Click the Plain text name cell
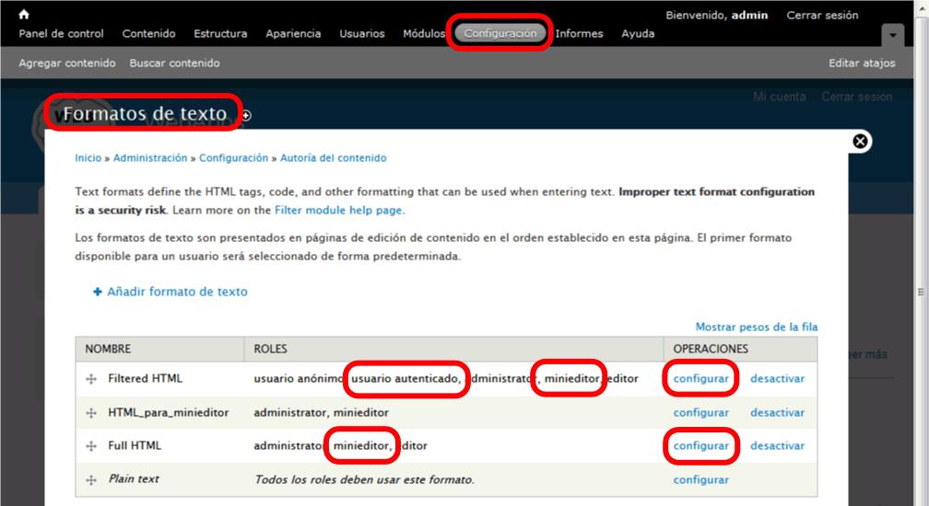 (x=134, y=478)
